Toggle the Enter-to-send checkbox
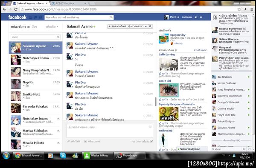 (x=151, y=141)
